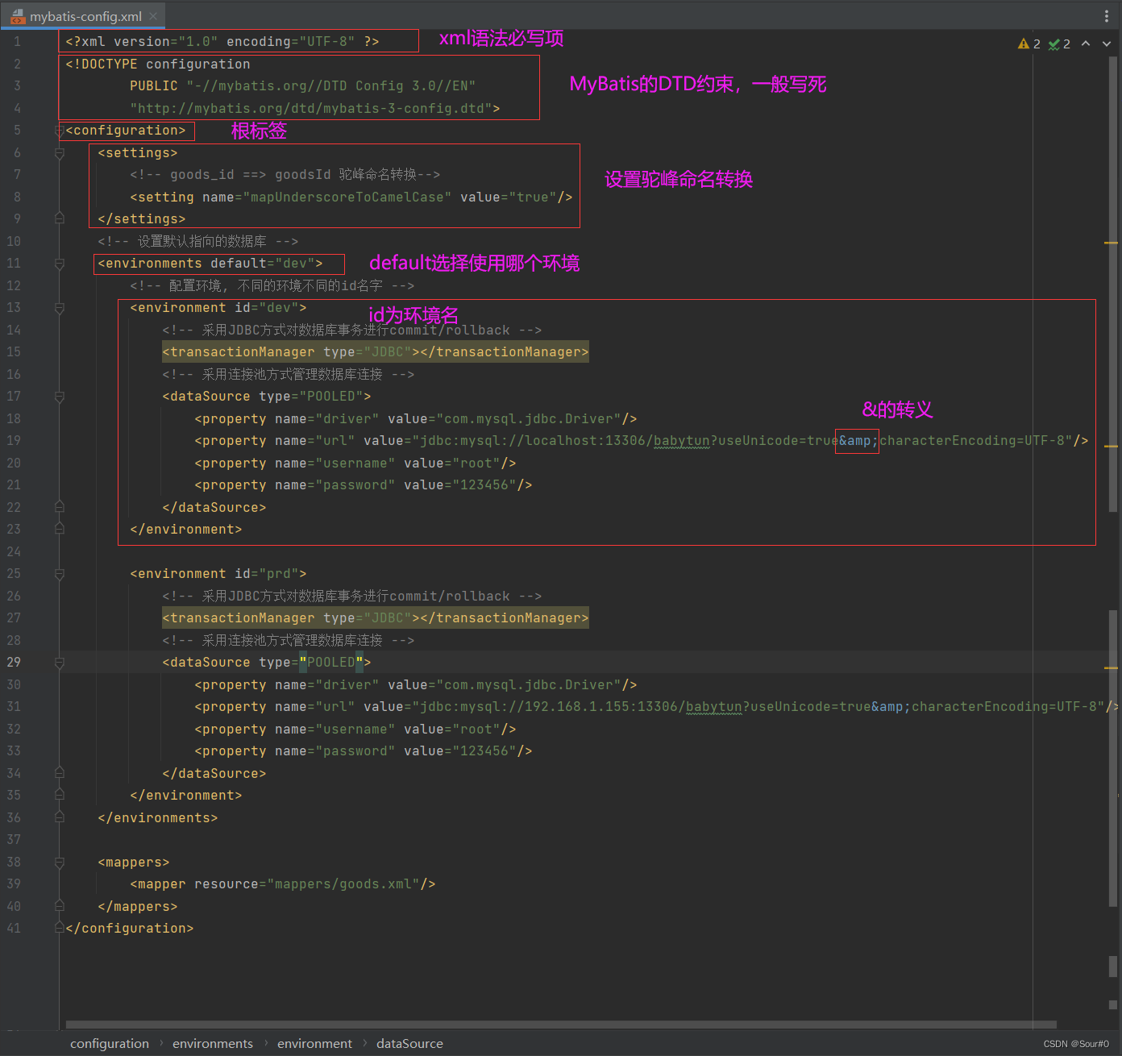Collapse the dev environment fold on line 13

pos(59,308)
